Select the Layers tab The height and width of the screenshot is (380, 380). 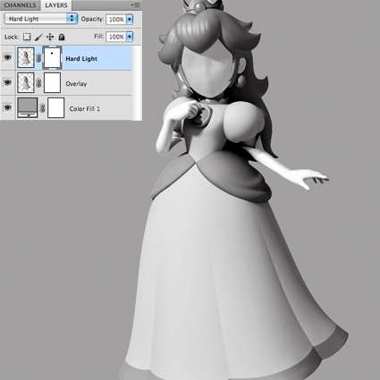[56, 5]
